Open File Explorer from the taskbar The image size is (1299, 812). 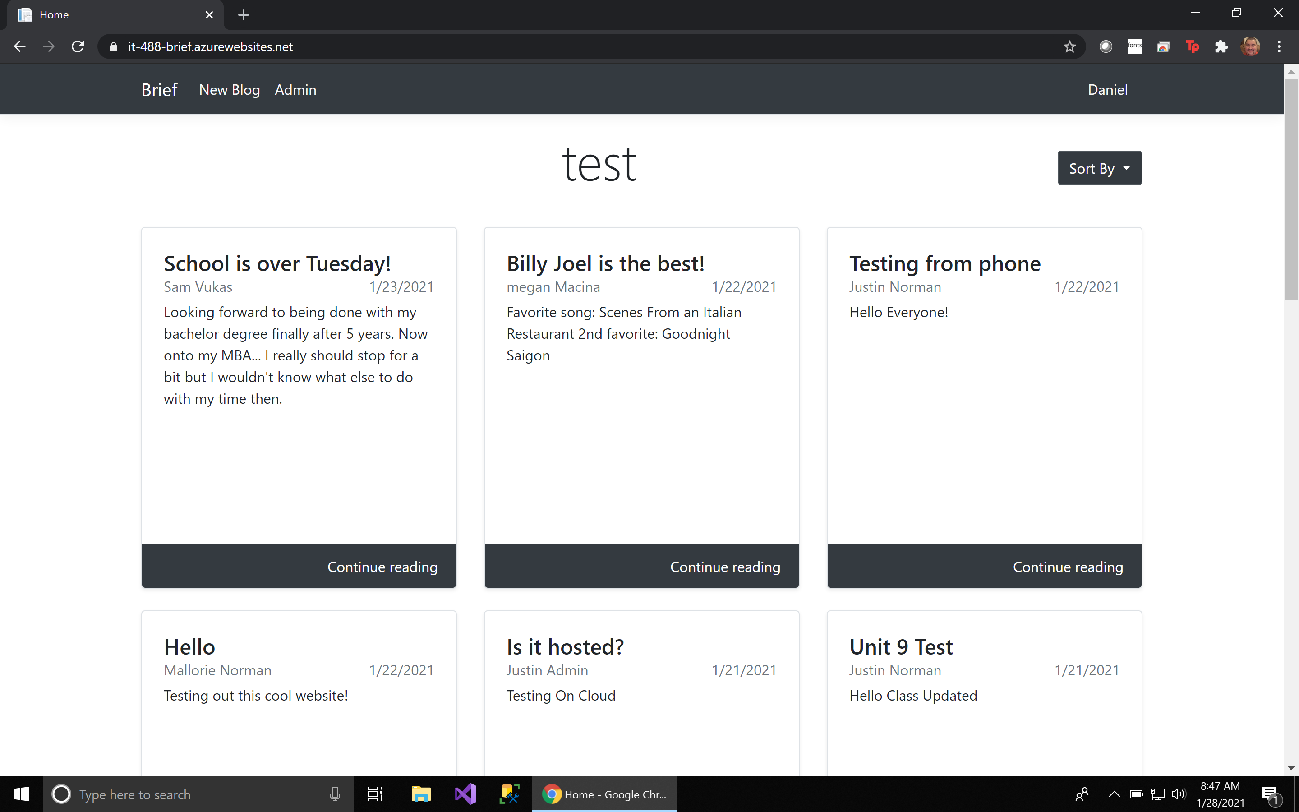(421, 794)
